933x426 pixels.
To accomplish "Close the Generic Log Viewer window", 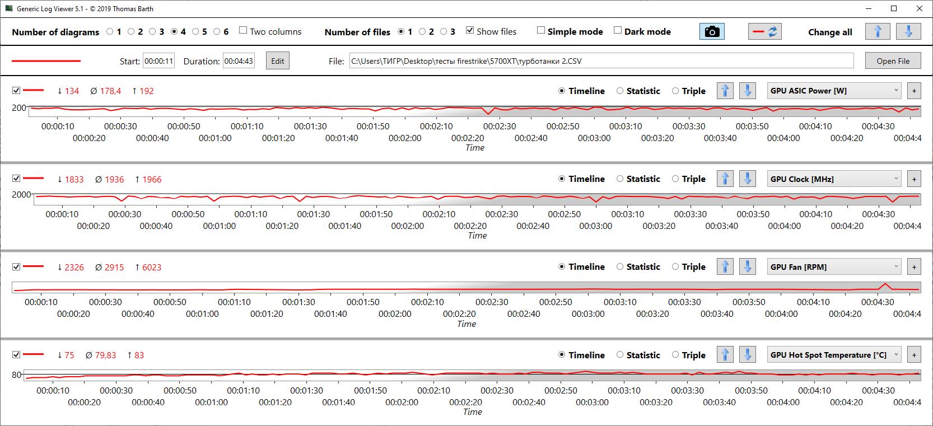I will click(920, 8).
